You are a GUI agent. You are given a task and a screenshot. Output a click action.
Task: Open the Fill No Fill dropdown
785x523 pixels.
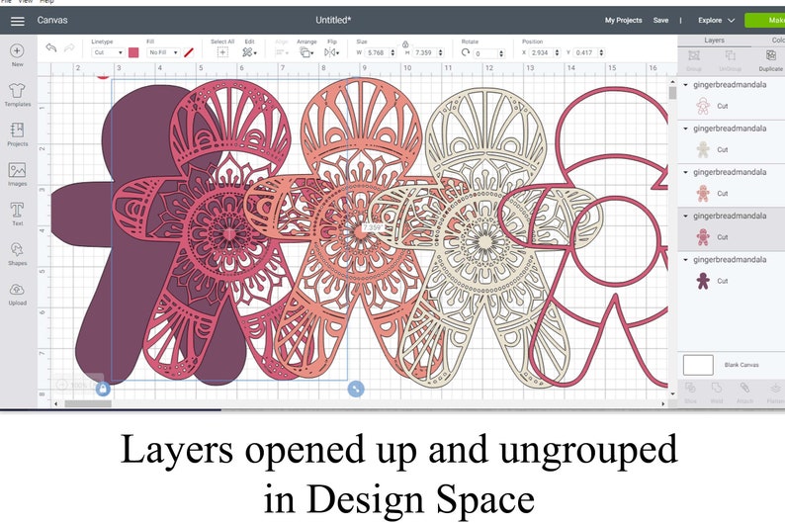coord(164,52)
